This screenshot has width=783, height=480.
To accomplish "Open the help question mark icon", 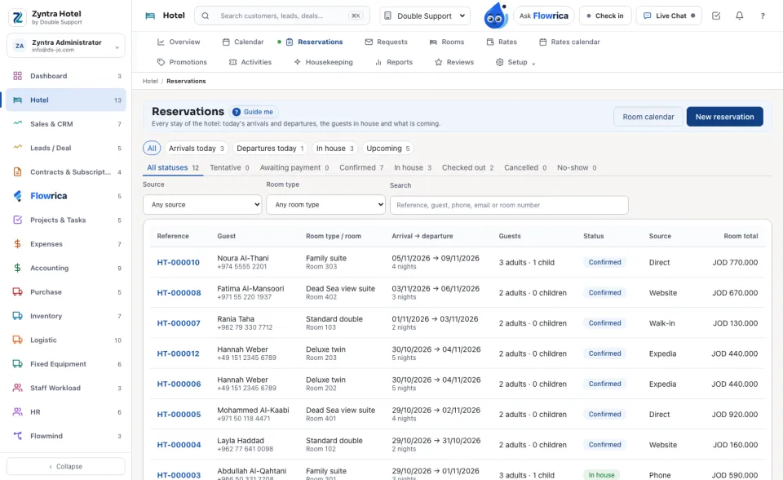I will click(763, 16).
